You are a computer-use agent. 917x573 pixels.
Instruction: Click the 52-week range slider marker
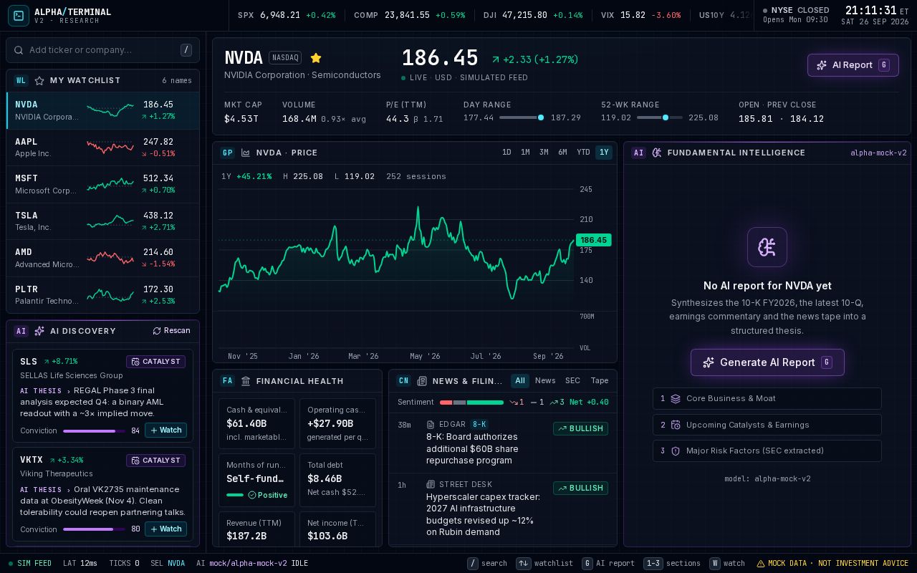point(666,117)
